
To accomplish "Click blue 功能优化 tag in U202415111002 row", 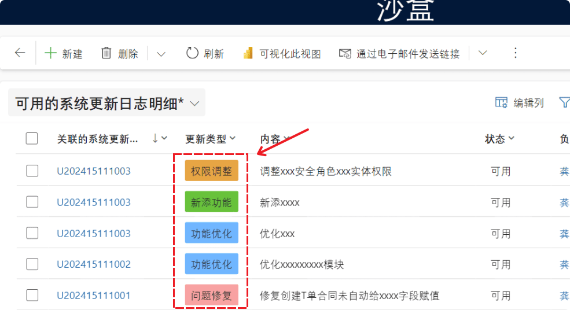I will 212,264.
